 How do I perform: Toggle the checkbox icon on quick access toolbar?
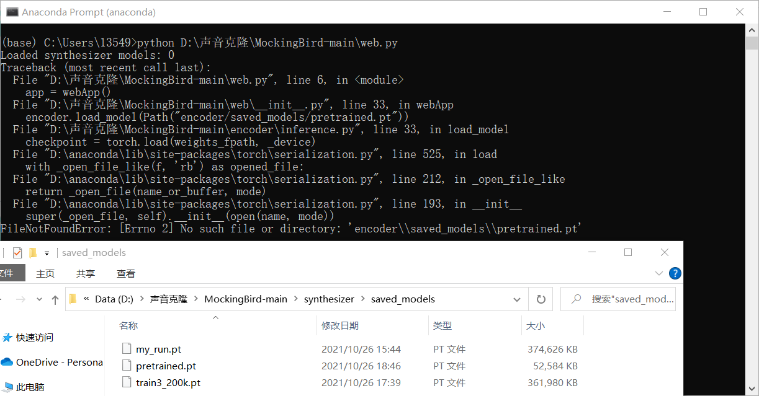tap(16, 253)
